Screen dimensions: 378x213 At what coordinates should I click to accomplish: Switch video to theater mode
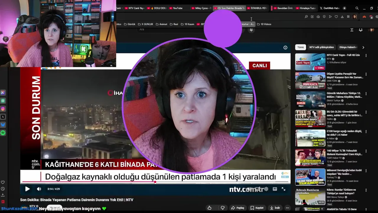tap(275, 189)
